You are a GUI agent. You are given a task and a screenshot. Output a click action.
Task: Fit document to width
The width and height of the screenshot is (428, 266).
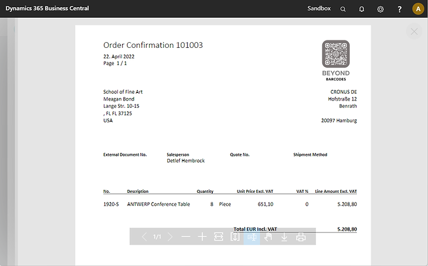point(219,237)
